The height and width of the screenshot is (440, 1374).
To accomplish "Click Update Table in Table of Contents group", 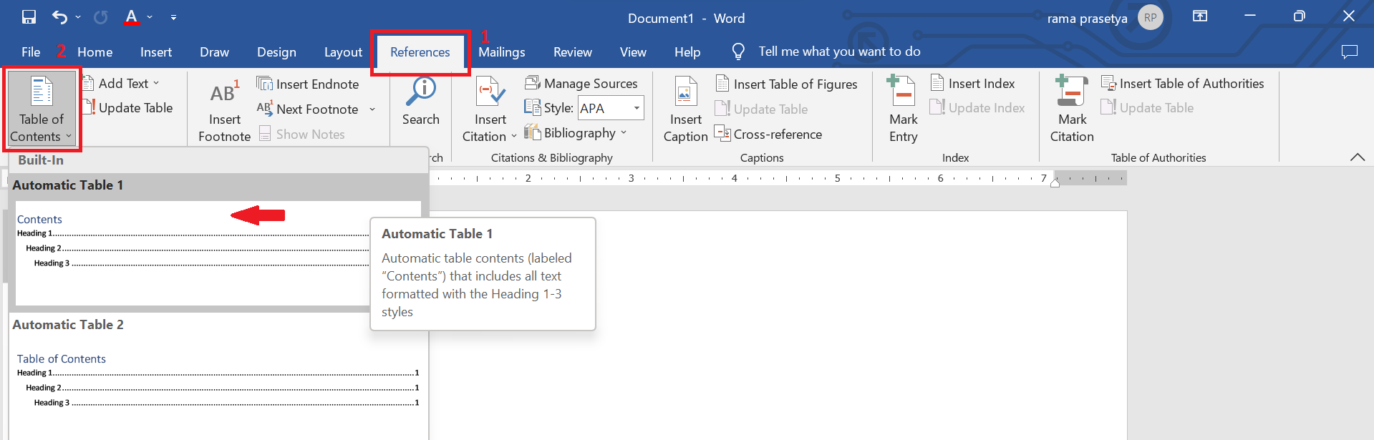I will click(128, 108).
